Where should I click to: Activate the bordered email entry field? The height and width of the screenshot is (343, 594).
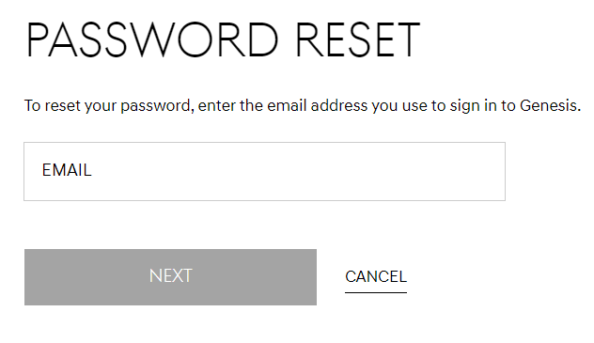click(x=264, y=171)
